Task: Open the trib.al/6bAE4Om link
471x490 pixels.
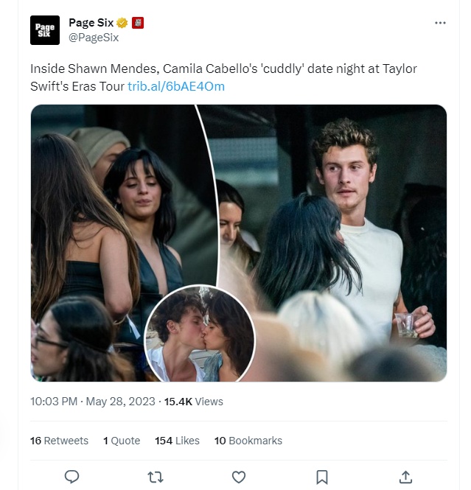Action: [x=176, y=86]
